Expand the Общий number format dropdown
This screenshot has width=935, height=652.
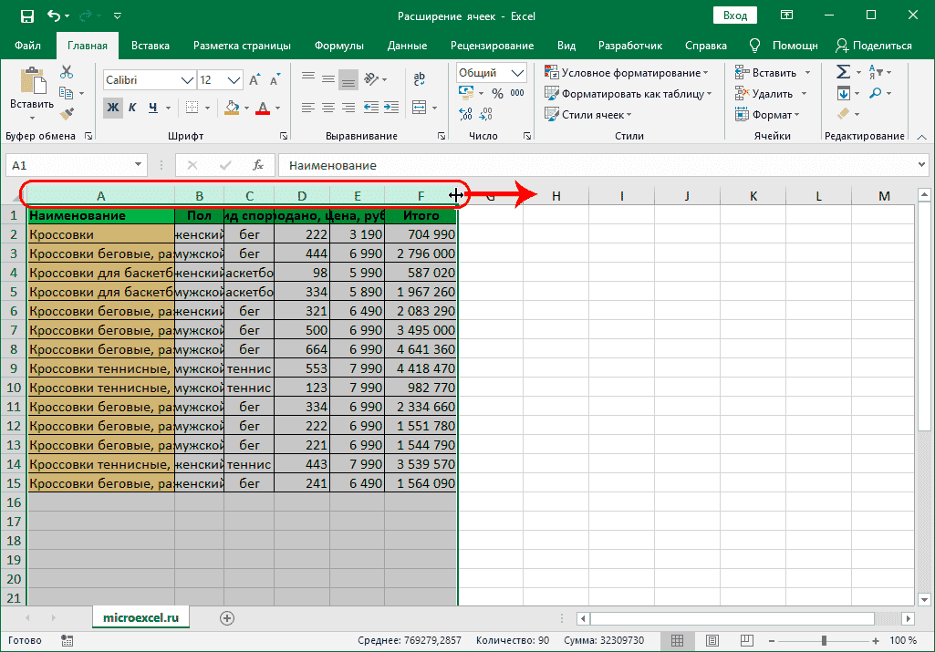(518, 73)
